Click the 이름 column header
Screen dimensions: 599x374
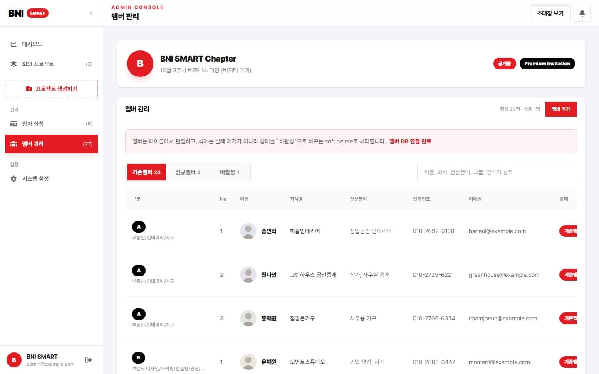point(244,199)
